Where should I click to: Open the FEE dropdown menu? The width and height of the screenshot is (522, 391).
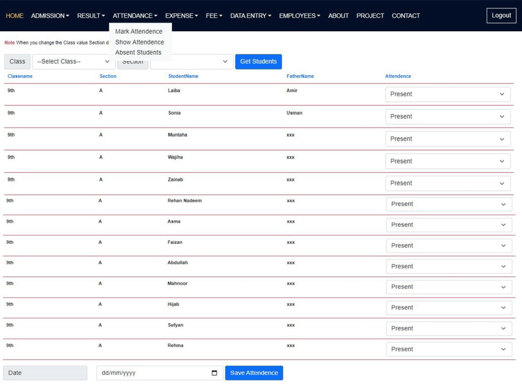click(x=214, y=16)
